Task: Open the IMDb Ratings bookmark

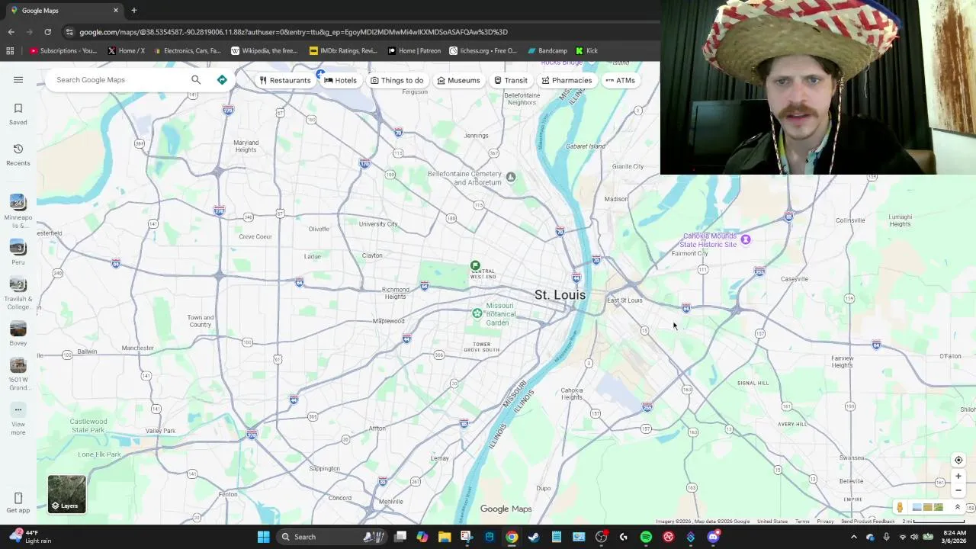Action: [x=343, y=51]
